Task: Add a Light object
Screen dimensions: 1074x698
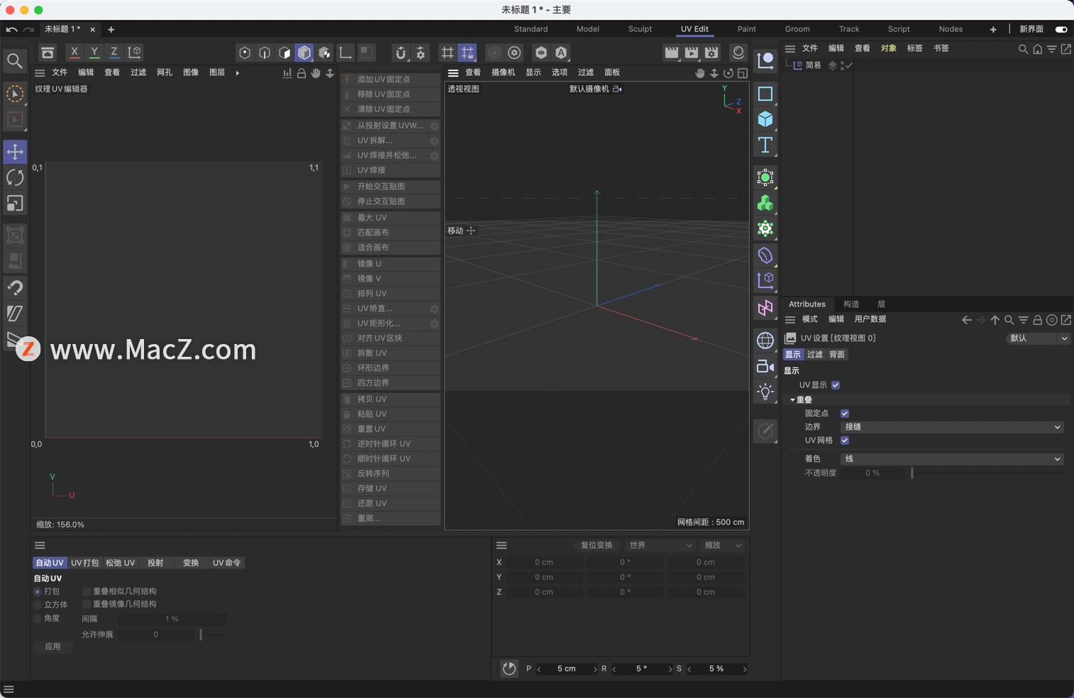Action: click(765, 392)
